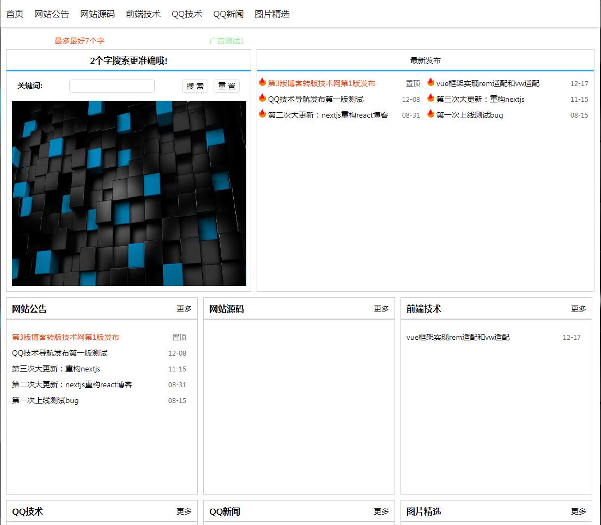Focus the 关键词 keyword input field
This screenshot has height=525, width=601.
pos(112,86)
